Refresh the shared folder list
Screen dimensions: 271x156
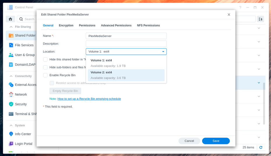pos(261,147)
